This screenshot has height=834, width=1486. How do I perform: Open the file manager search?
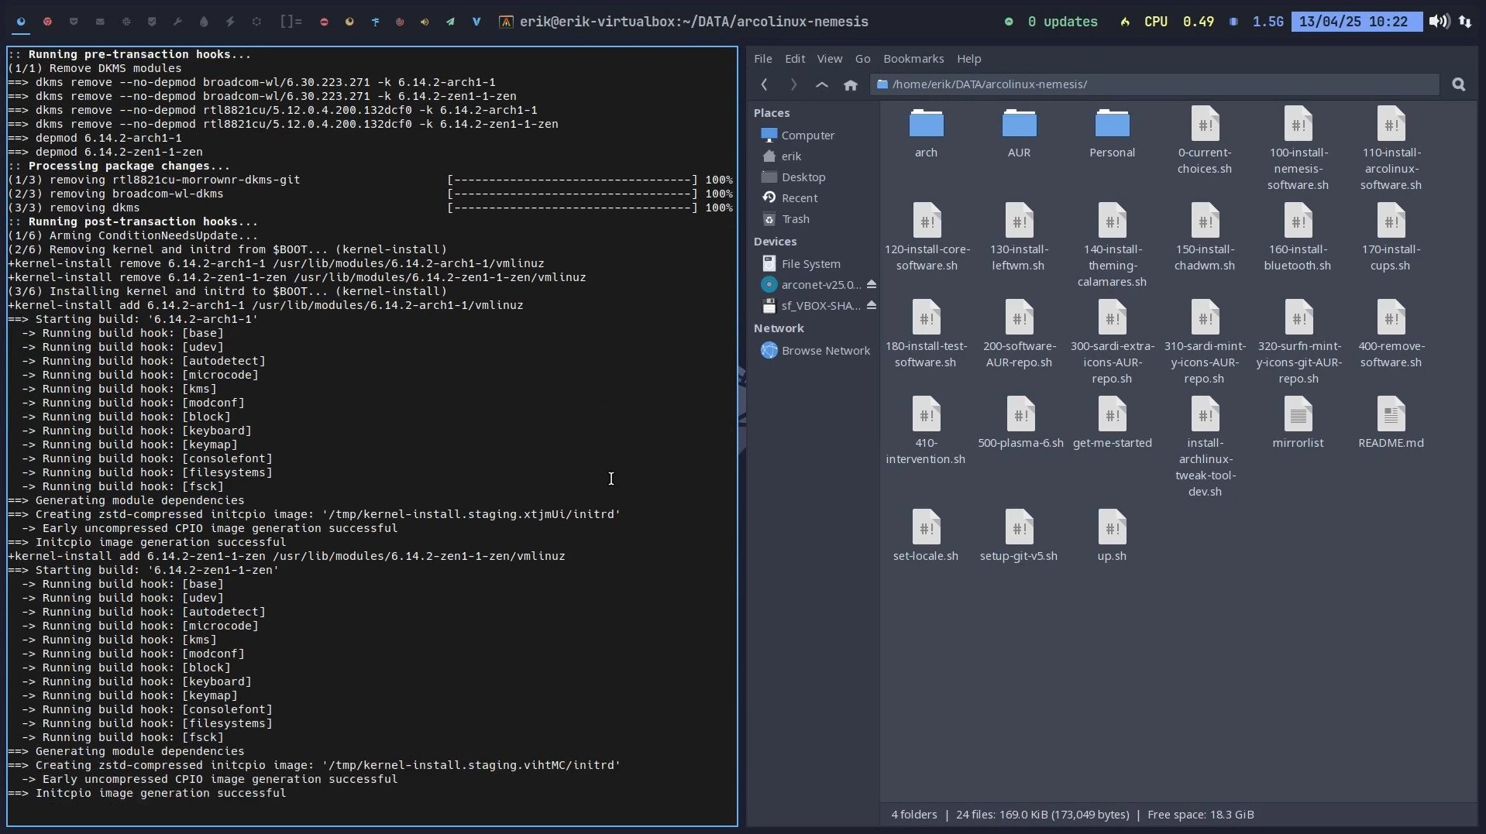[1458, 84]
